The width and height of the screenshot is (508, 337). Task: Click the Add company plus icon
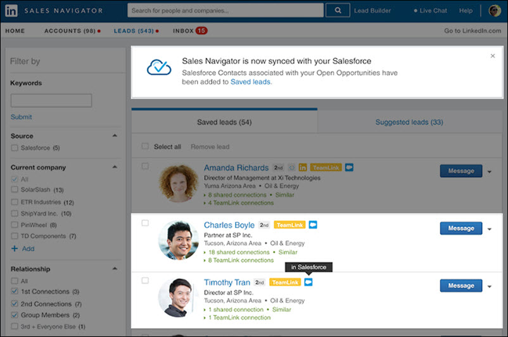click(15, 249)
